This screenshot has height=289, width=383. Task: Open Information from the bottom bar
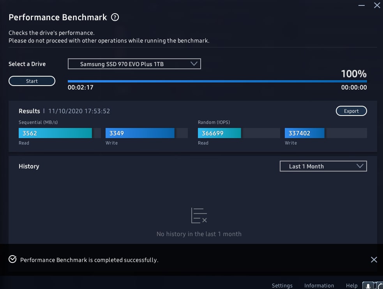click(319, 285)
